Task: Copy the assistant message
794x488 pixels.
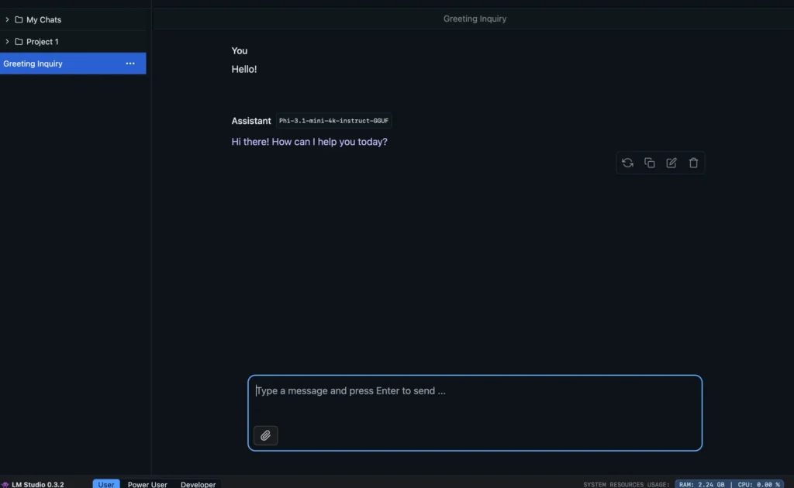Action: pos(650,163)
